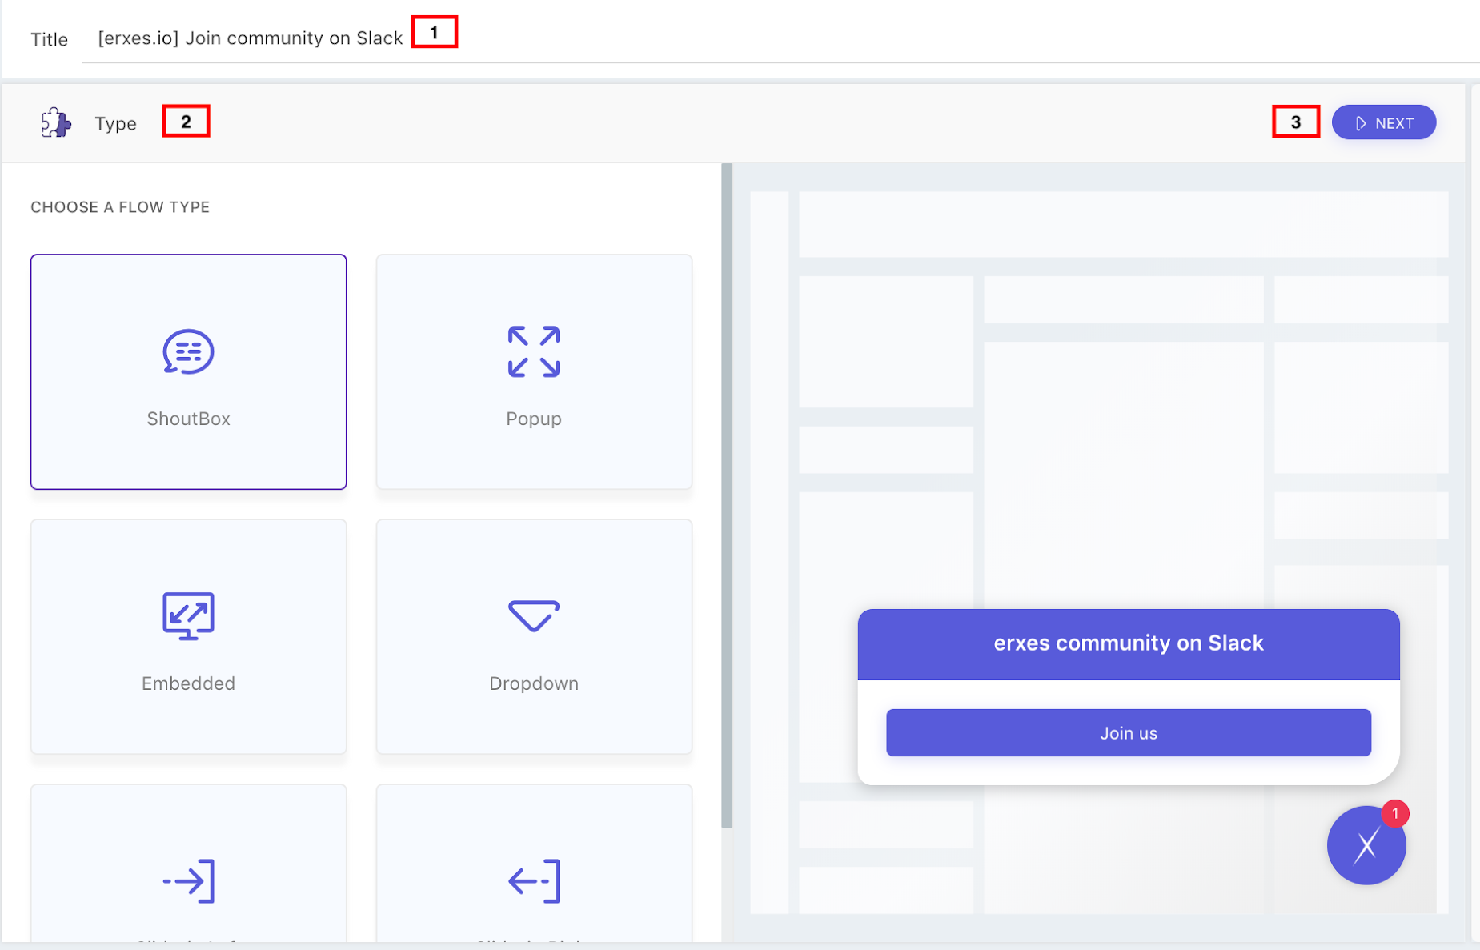Select the ShoutBox flow type card

click(189, 371)
